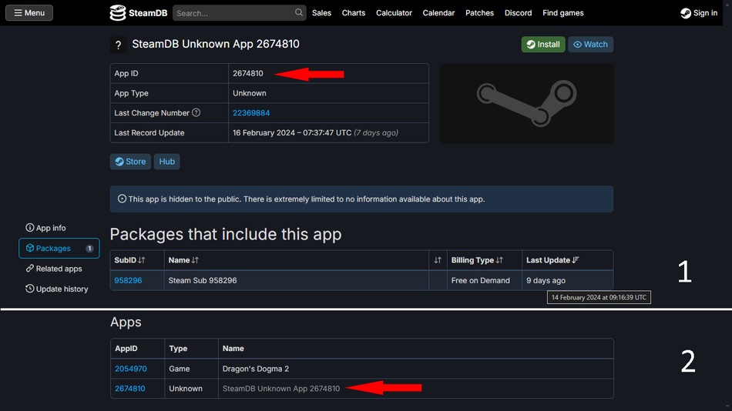The height and width of the screenshot is (411, 732).
Task: Open AppID 2674810 link
Action: point(129,388)
